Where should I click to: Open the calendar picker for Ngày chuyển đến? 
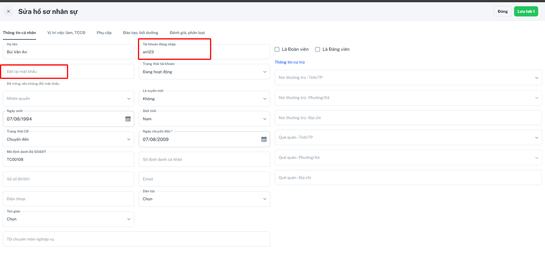[264, 139]
